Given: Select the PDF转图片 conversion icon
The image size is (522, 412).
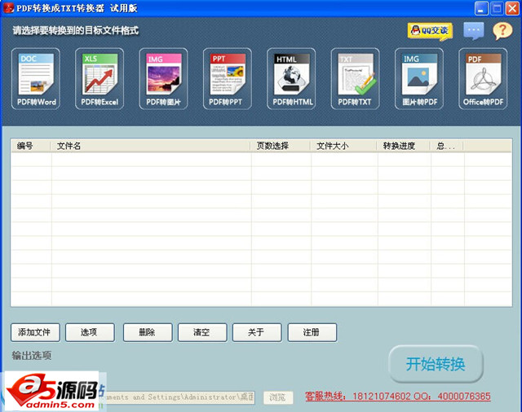Looking at the screenshot, I should coord(163,79).
